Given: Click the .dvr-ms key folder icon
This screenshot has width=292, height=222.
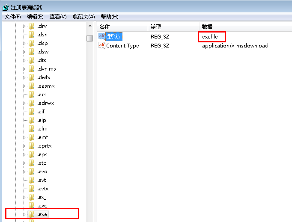Looking at the screenshot, I should coord(32,69).
